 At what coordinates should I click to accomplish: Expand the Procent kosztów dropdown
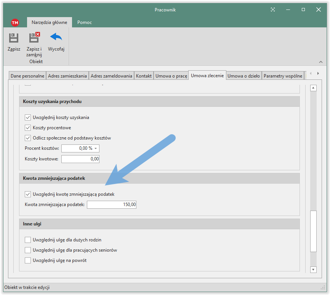coord(96,148)
